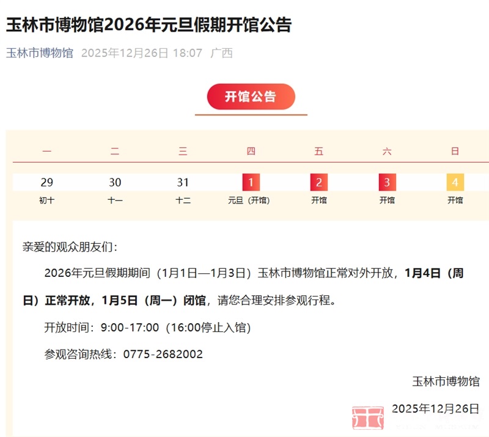Click the red date 3 badge
The width and height of the screenshot is (489, 437).
point(387,182)
